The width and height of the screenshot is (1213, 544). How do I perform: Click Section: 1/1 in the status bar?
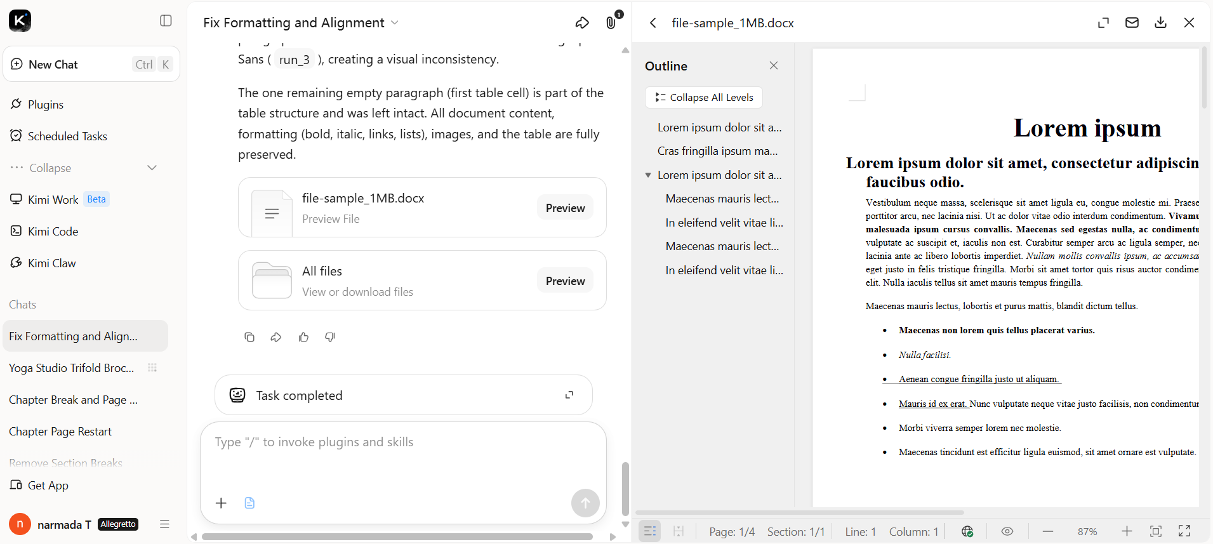coord(796,531)
